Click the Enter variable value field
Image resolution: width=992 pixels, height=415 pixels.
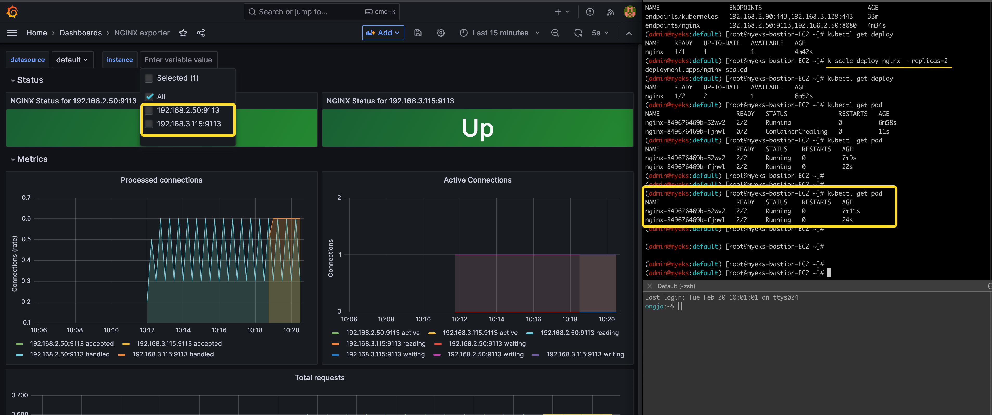tap(179, 60)
